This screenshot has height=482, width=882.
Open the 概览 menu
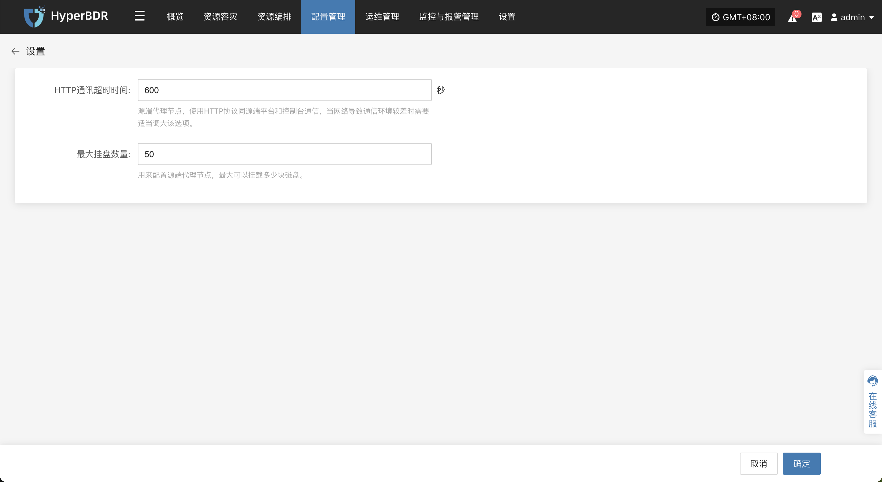[x=175, y=17]
